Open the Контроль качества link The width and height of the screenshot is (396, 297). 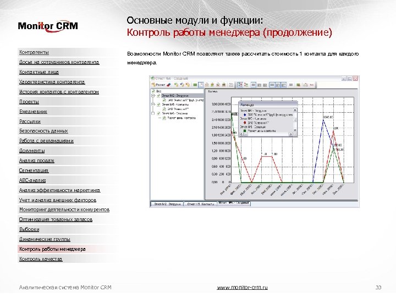(41, 259)
